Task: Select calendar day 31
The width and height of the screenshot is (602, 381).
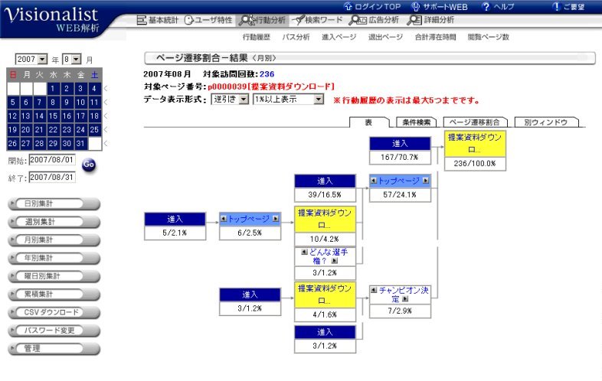Action: tap(80, 144)
